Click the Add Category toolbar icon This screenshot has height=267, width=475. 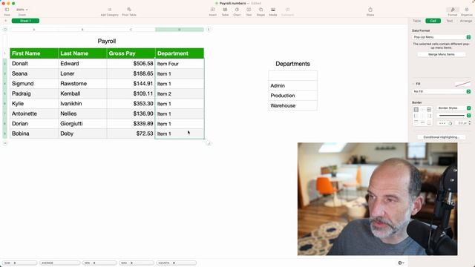tap(110, 10)
